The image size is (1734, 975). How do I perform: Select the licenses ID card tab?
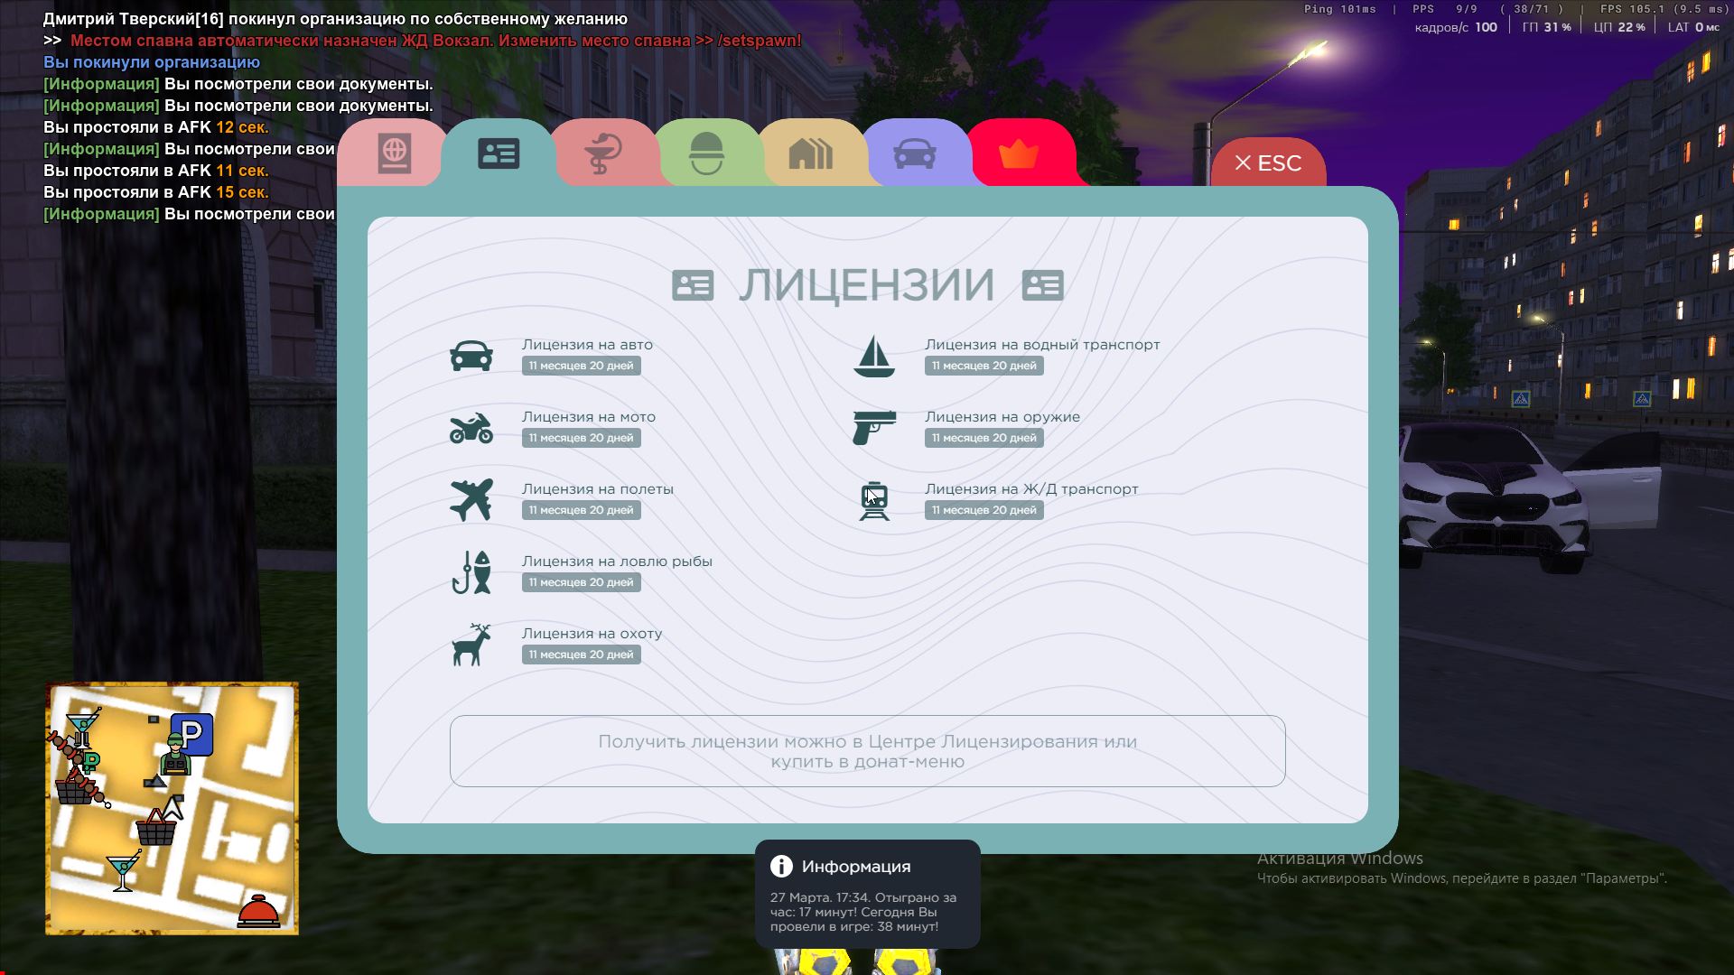point(498,154)
